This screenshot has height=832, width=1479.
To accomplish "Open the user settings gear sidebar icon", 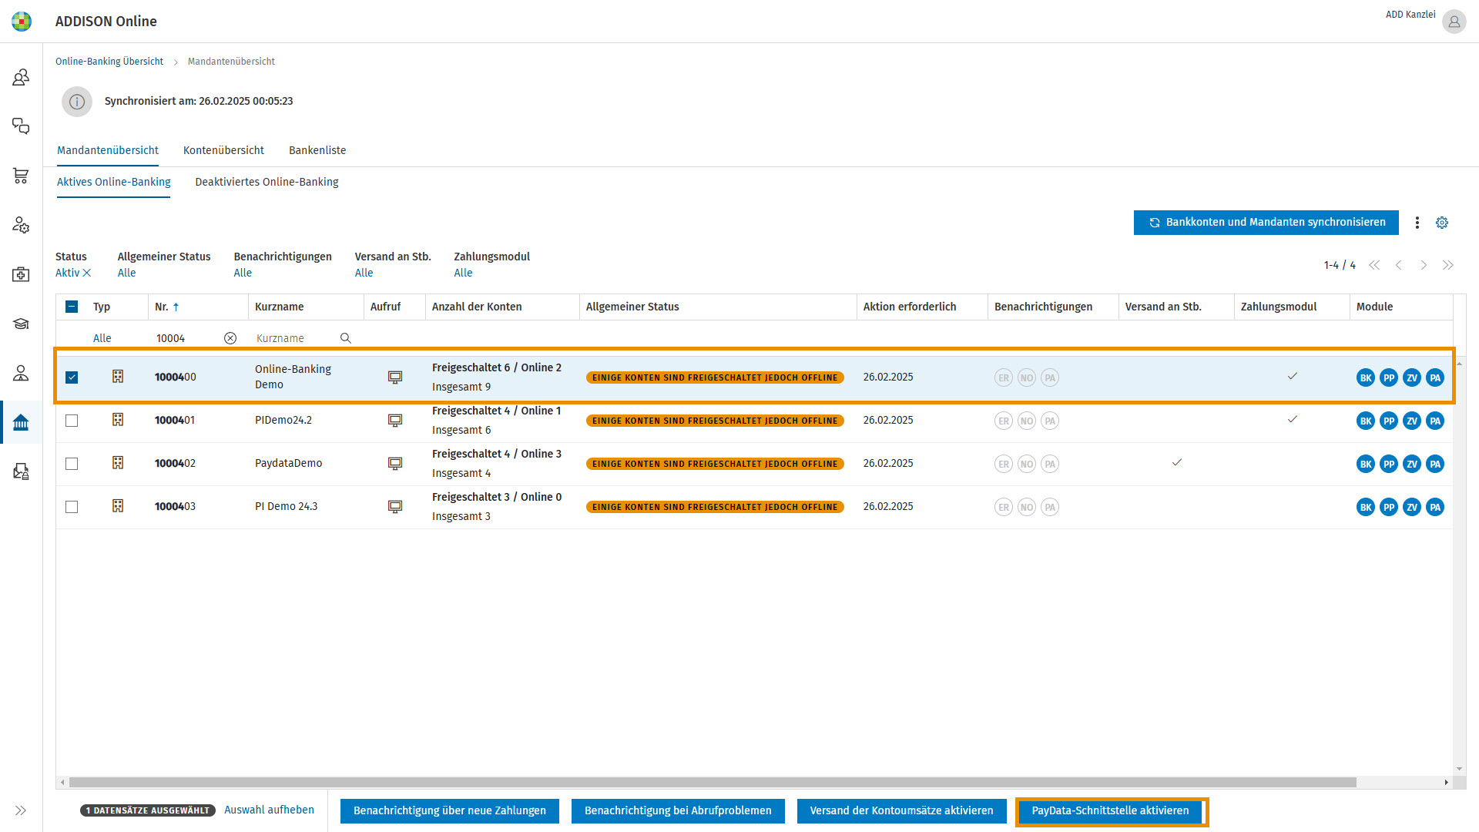I will click(21, 225).
